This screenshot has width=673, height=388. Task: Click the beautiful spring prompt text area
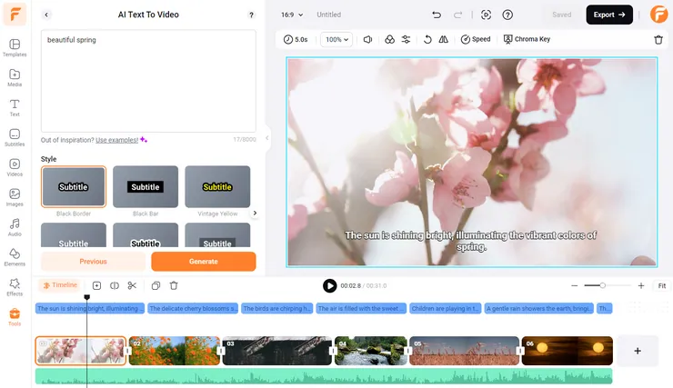coord(148,81)
